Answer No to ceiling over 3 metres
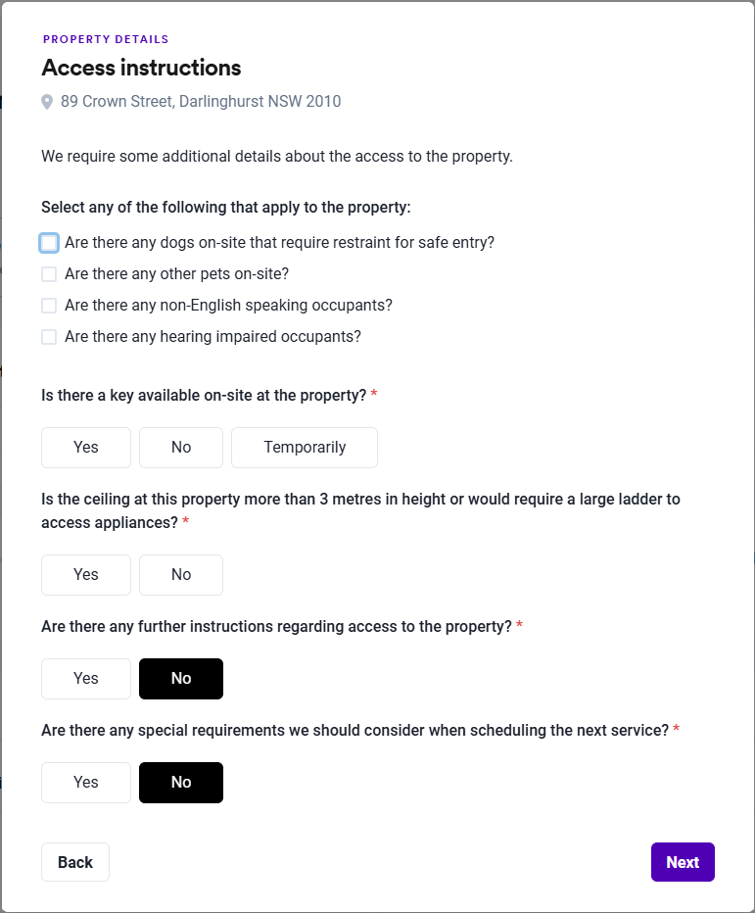This screenshot has width=755, height=913. (181, 575)
